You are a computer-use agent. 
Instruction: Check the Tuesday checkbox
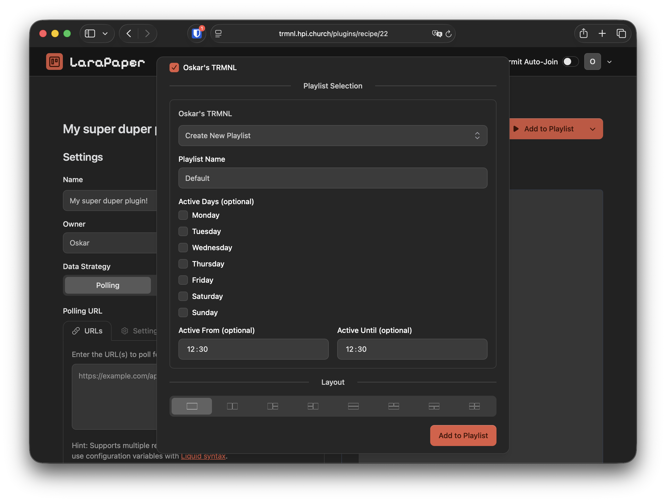[x=183, y=231]
